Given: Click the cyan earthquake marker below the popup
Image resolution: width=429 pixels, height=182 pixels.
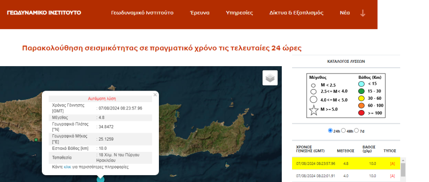Looking at the screenshot, I should click(101, 180).
